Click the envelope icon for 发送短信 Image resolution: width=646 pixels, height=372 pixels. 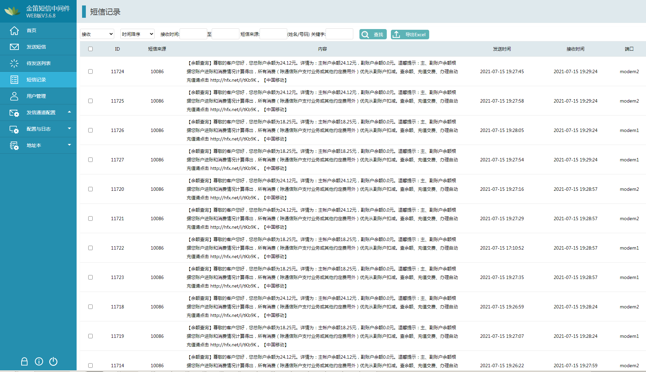14,47
